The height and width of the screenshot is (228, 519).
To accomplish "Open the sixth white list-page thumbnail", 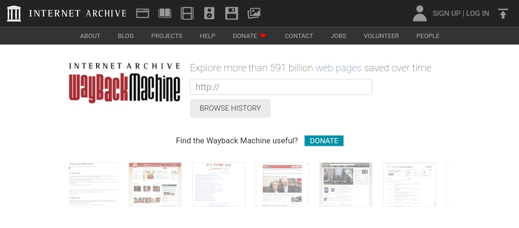I will coord(409,185).
